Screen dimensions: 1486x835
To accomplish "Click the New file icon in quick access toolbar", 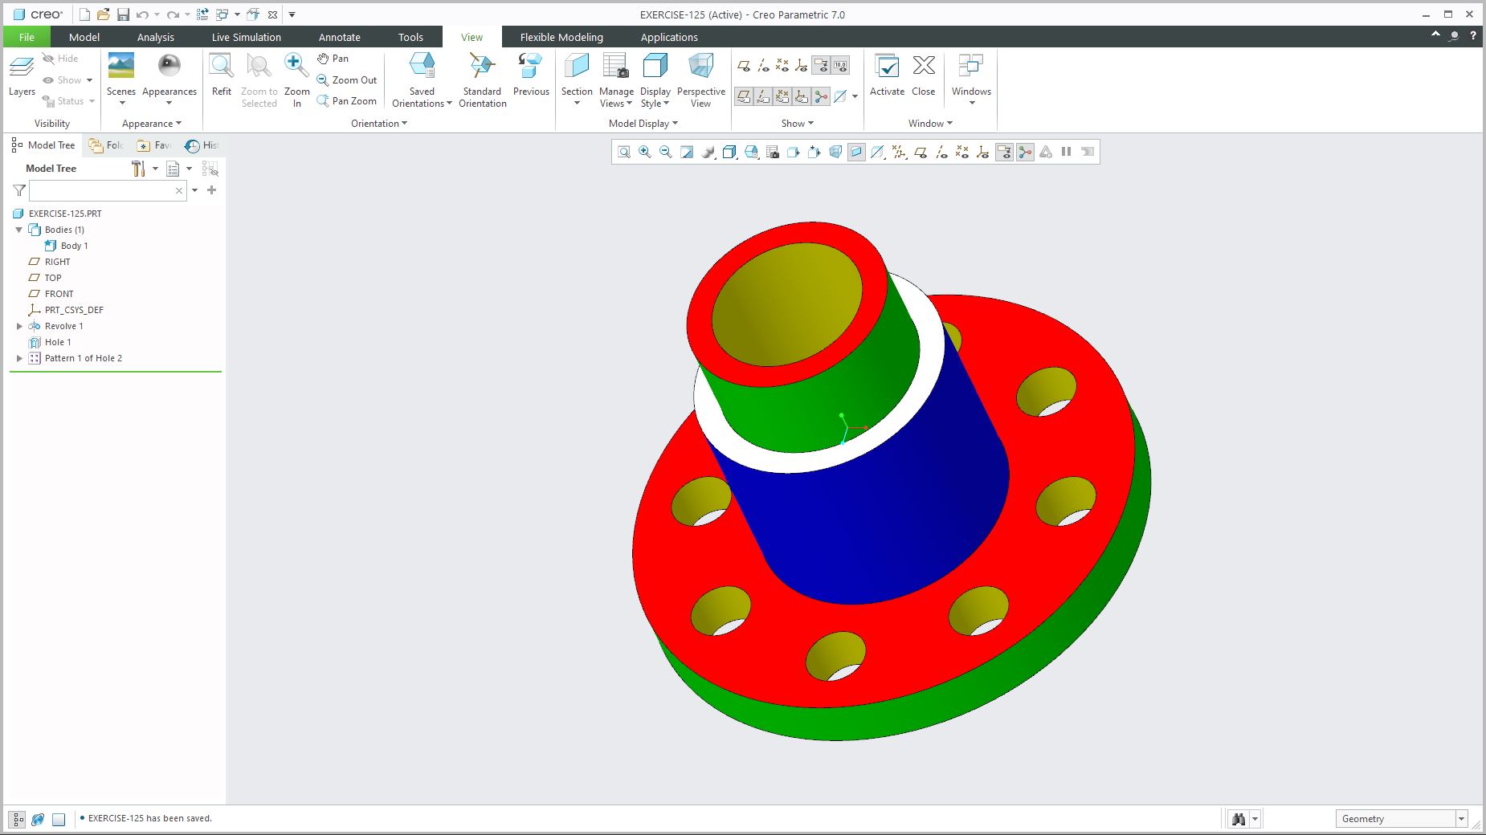I will (x=84, y=14).
